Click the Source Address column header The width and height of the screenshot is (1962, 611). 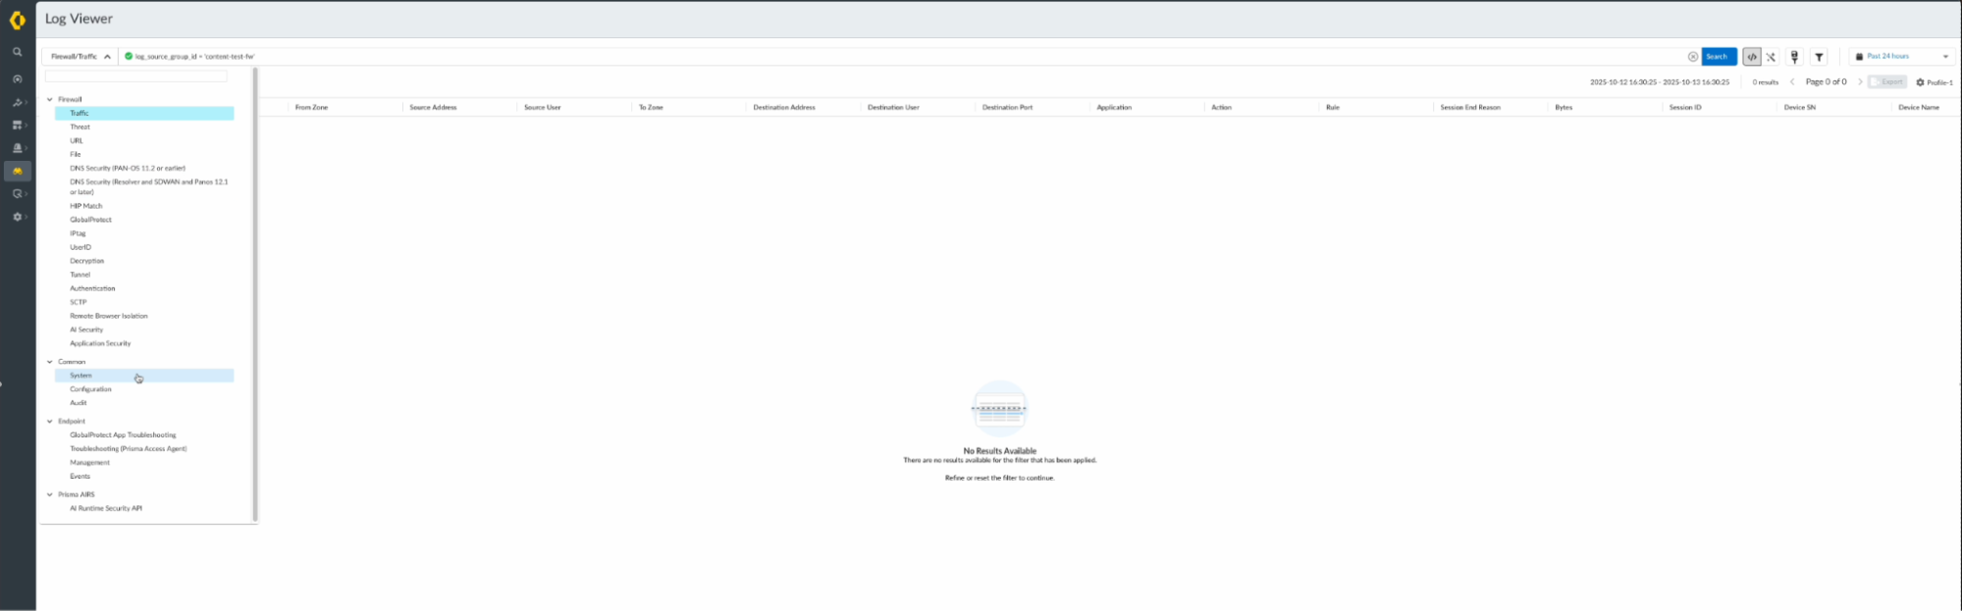click(x=433, y=108)
